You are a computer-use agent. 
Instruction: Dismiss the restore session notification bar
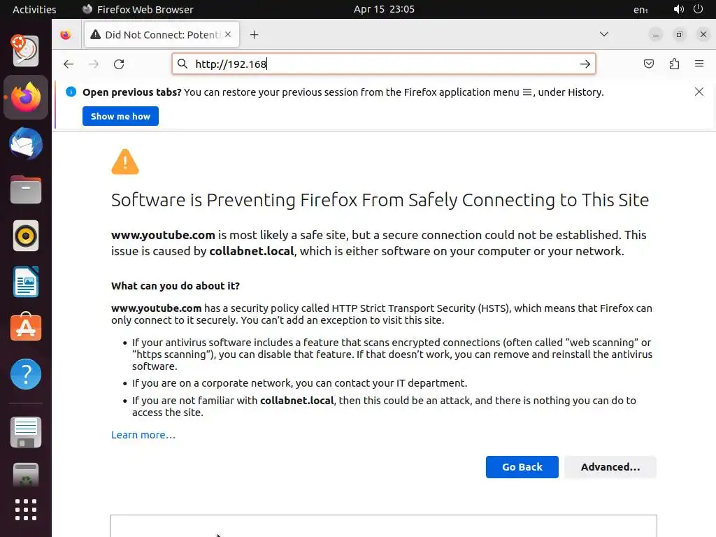(x=699, y=92)
